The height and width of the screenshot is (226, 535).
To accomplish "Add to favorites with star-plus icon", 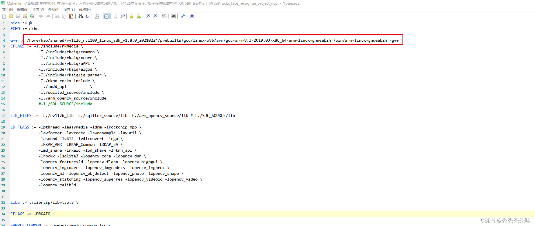I will (x=139, y=16).
